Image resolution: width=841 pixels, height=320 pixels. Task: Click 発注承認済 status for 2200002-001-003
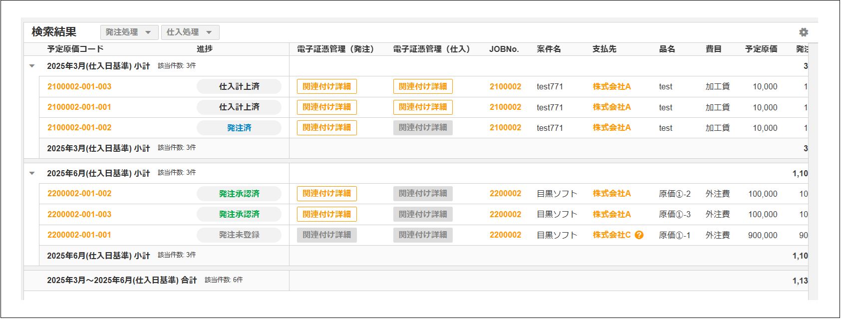click(x=239, y=214)
